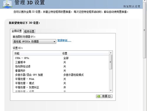Click the 多显示器性能模式 value
The image size is (147, 111).
click(x=73, y=75)
